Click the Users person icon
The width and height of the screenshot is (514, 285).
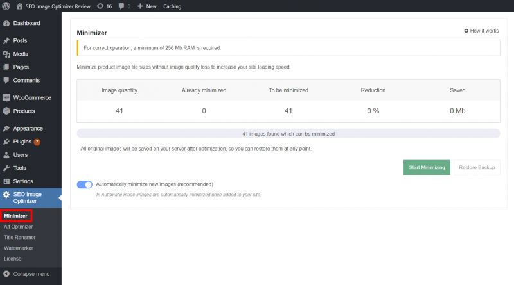pyautogui.click(x=6, y=155)
